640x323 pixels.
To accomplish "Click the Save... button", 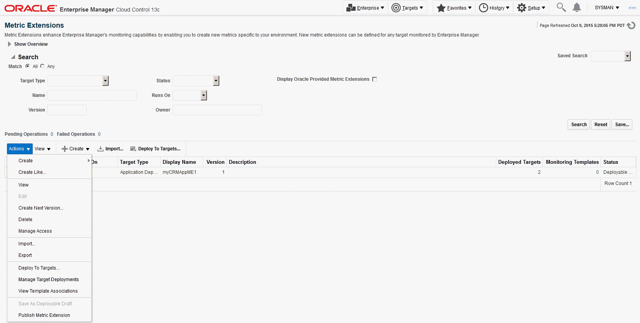I will (x=622, y=125).
